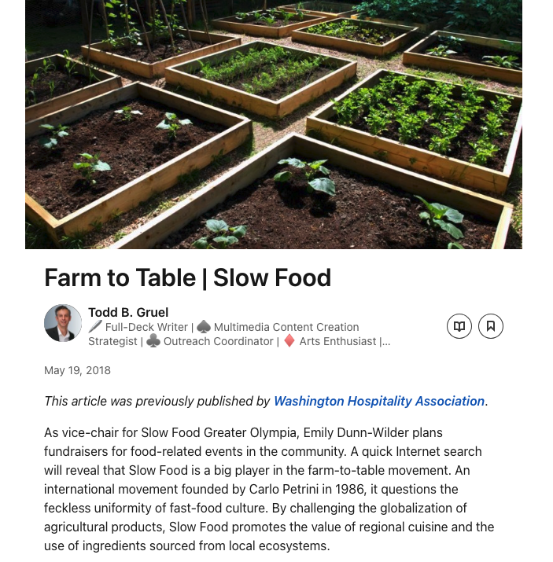
Task: Click the club icon before Outreach Coordinator
Action: coord(153,341)
